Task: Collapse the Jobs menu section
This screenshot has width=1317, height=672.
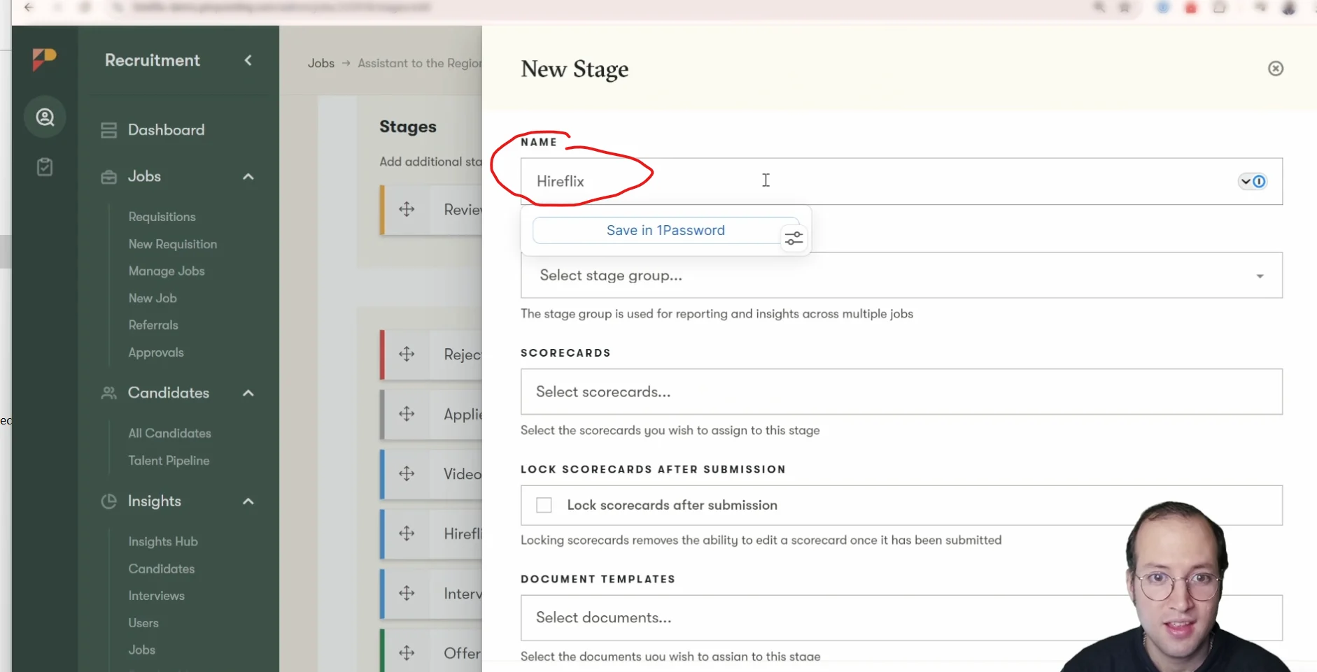Action: coord(248,177)
